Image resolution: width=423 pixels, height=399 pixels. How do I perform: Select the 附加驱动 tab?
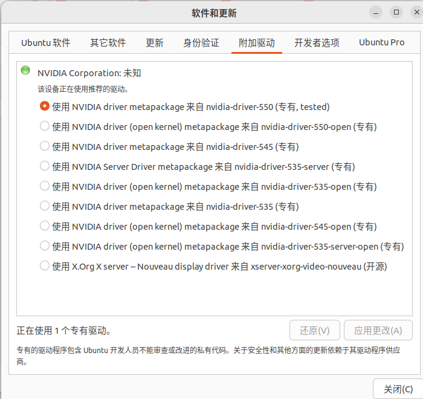257,43
